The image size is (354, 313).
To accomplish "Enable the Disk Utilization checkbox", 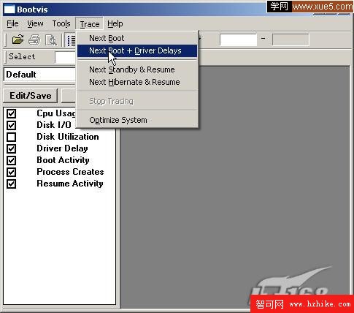I will (11, 137).
